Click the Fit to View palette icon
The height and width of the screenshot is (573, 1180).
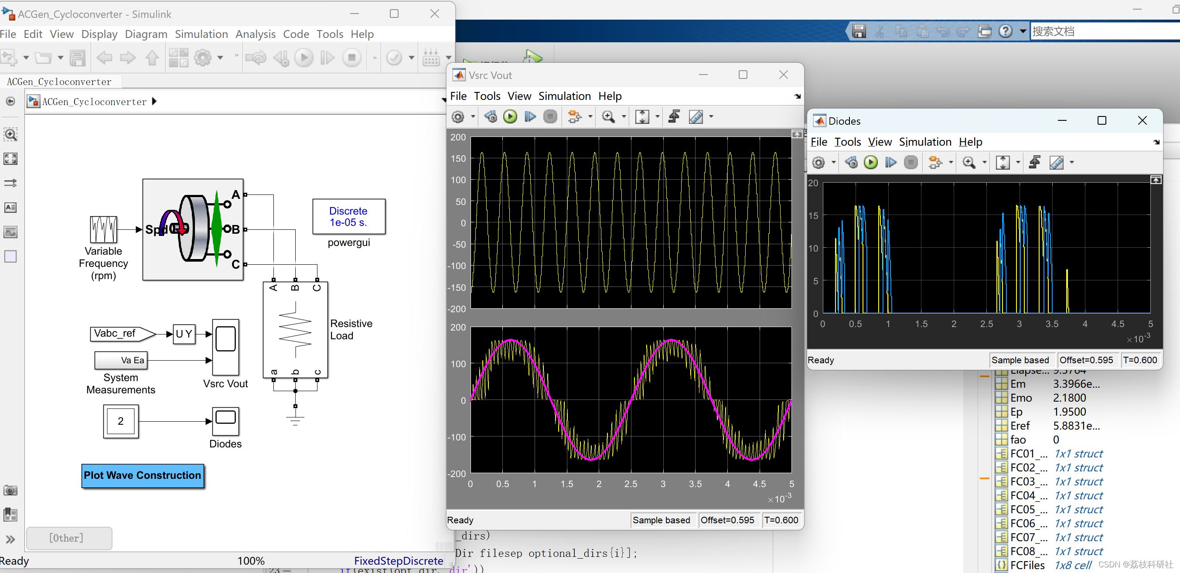coord(10,158)
